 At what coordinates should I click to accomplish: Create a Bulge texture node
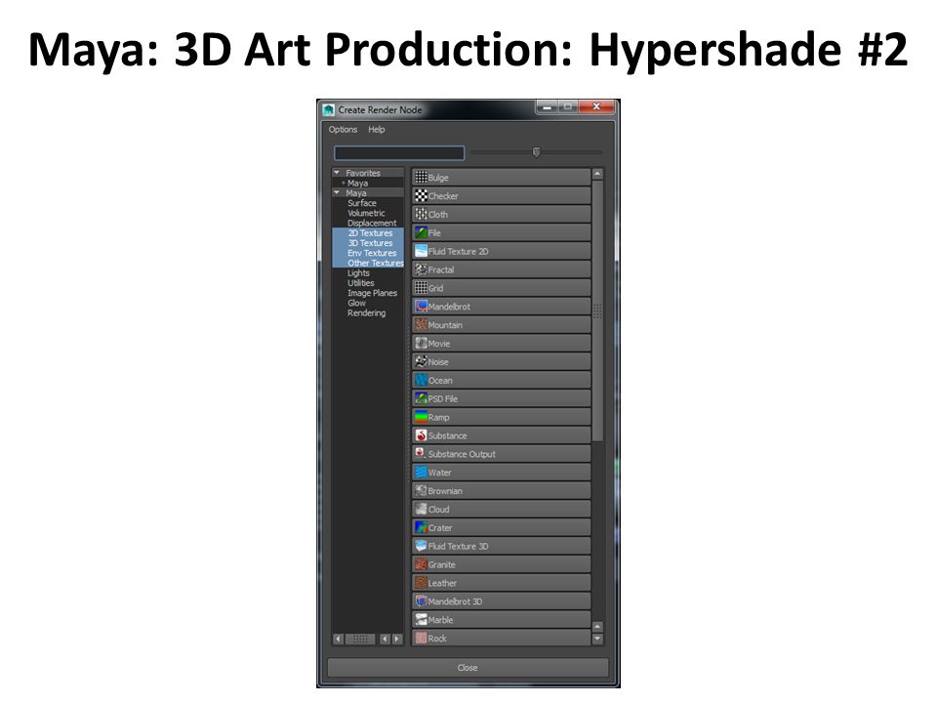[501, 178]
